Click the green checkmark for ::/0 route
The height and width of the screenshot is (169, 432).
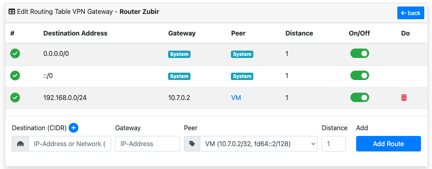tap(15, 76)
